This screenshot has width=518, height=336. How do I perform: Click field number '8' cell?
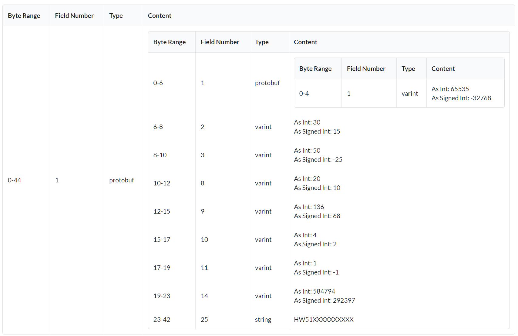(x=202, y=183)
